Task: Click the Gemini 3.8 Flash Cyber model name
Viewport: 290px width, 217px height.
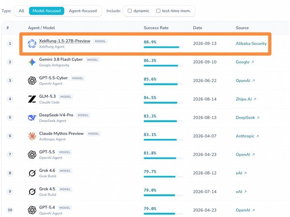Action: pyautogui.click(x=61, y=59)
